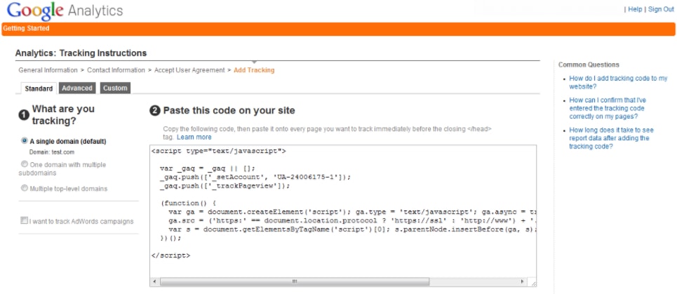Click the horizontal scrollbar thumb in code box
Image resolution: width=677 pixels, height=294 pixels.
(x=295, y=281)
